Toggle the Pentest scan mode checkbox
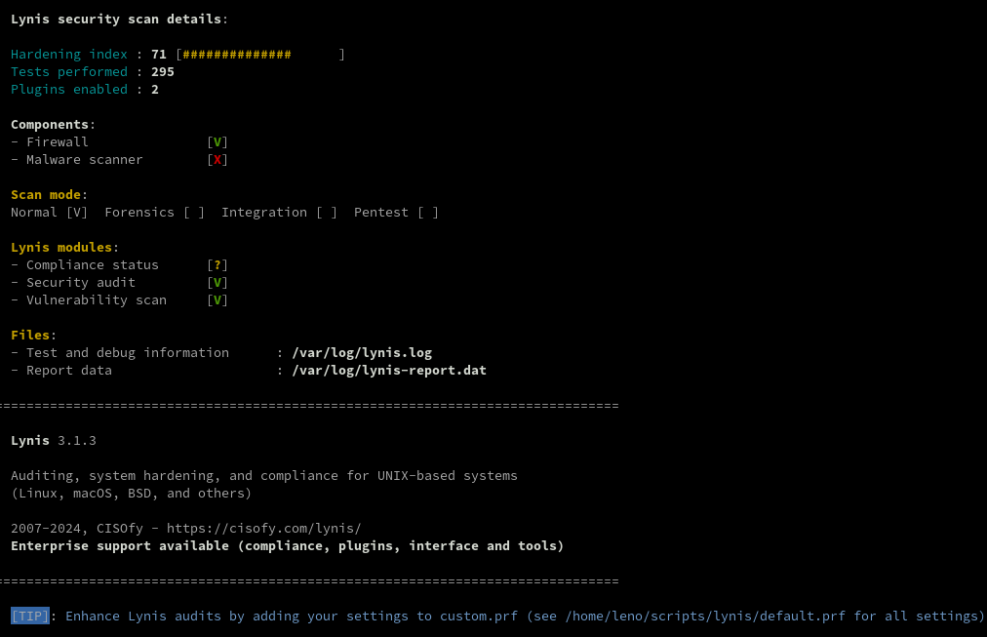The height and width of the screenshot is (637, 987). pyautogui.click(x=428, y=213)
